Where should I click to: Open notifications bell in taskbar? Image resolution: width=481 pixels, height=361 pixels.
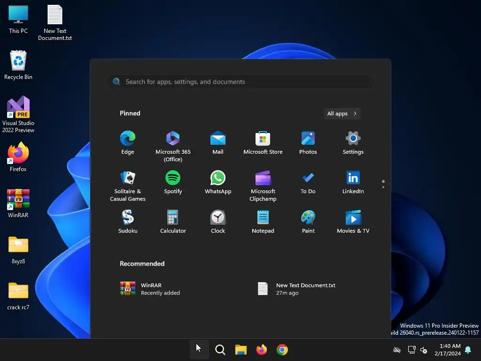[x=468, y=350]
